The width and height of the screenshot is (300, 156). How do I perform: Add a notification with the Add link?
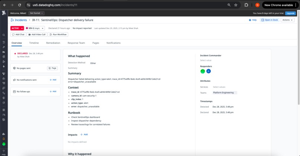pos(53,80)
